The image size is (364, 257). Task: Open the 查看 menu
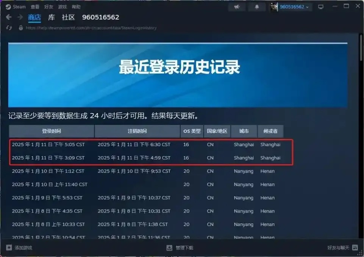[35, 7]
